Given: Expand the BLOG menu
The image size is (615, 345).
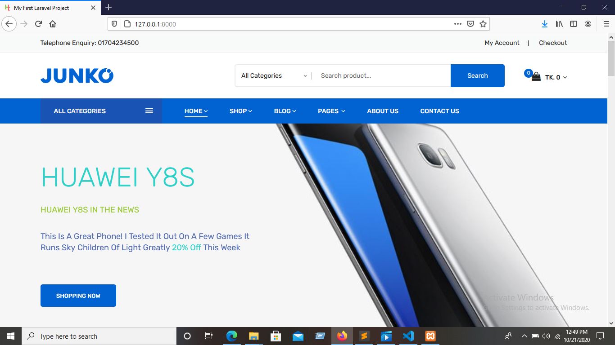Looking at the screenshot, I should [285, 111].
